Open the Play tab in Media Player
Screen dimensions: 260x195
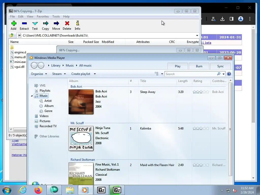click(x=177, y=66)
